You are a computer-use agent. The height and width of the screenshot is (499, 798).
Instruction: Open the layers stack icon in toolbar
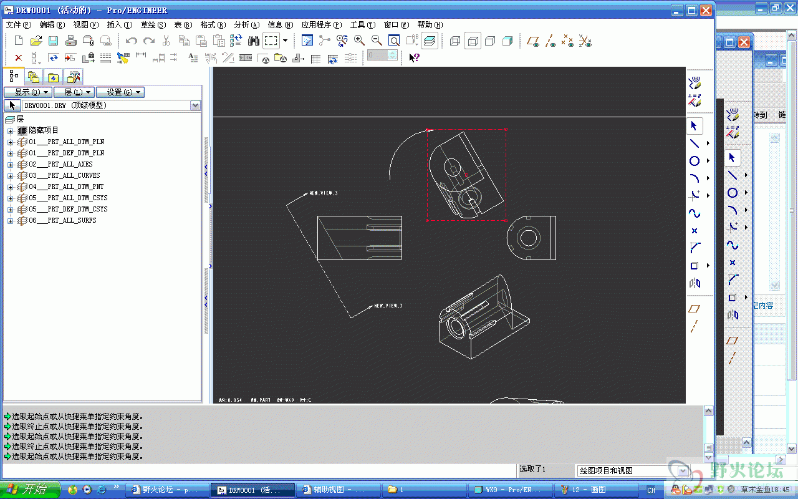429,41
